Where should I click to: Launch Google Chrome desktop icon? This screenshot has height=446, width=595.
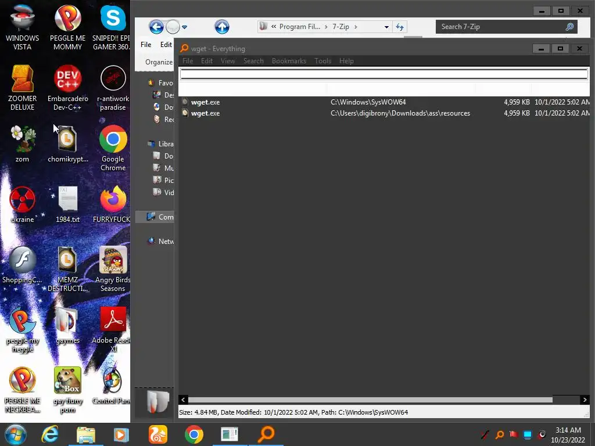[x=113, y=149]
